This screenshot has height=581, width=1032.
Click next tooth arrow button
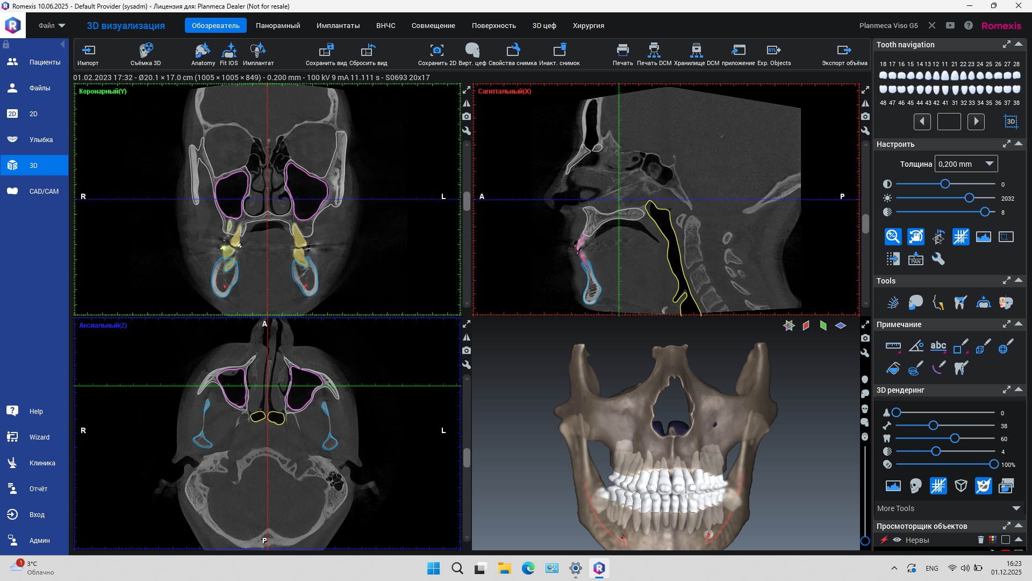tap(976, 122)
